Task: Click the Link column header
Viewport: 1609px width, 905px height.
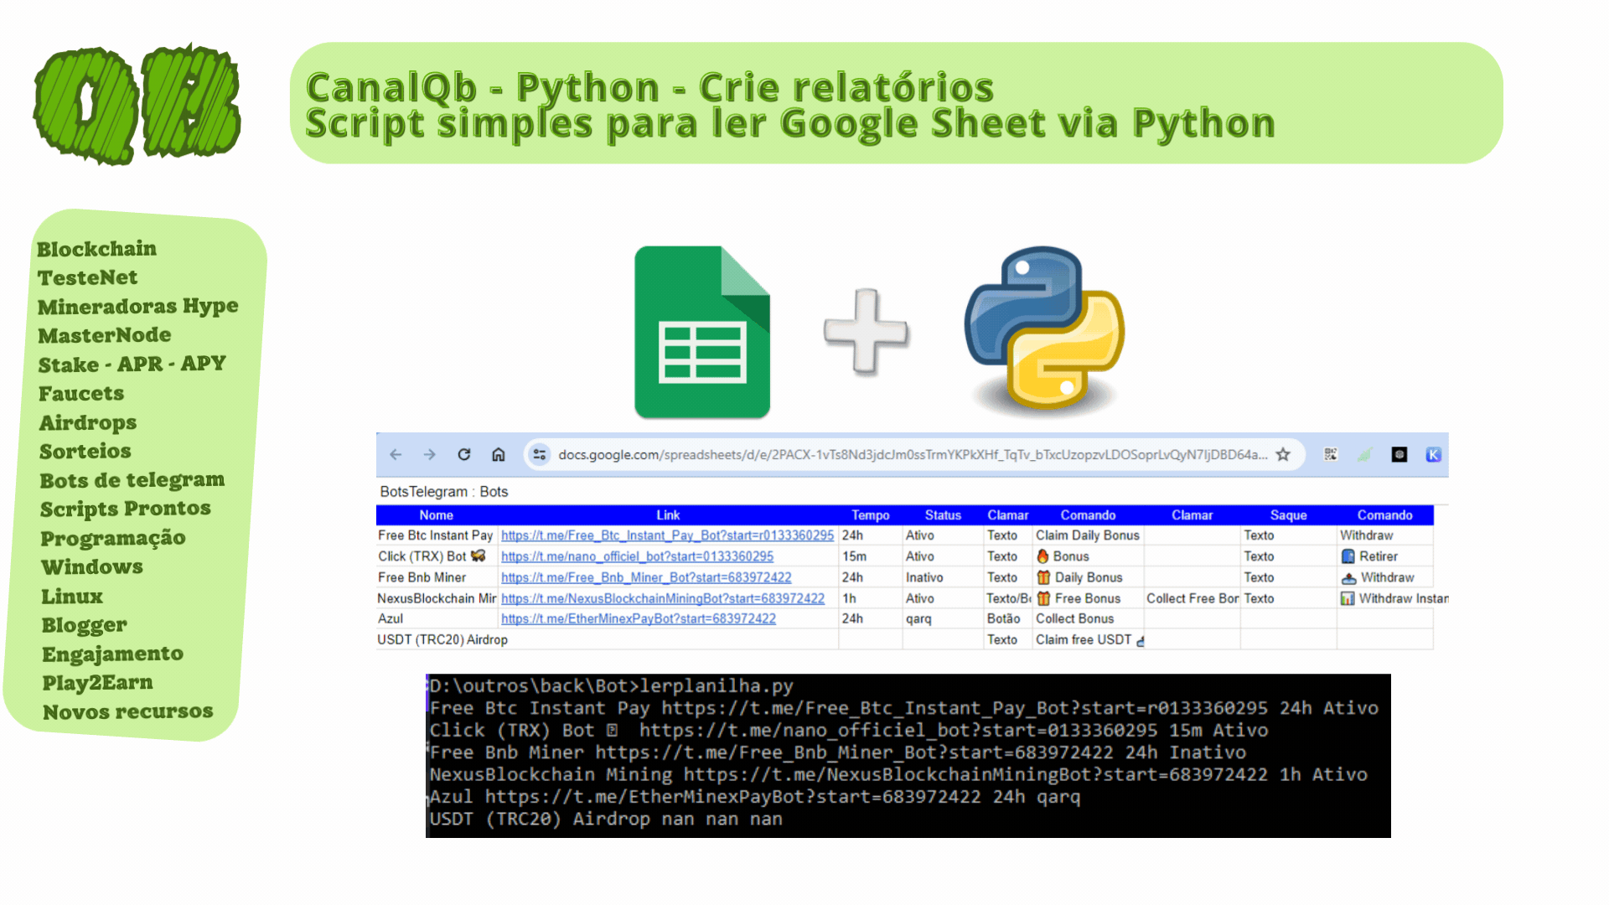Action: point(668,515)
